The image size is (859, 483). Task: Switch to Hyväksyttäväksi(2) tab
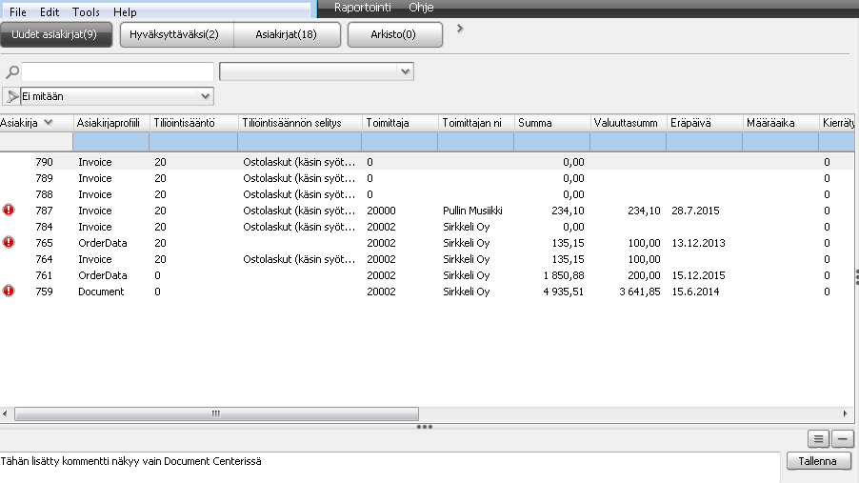(176, 34)
